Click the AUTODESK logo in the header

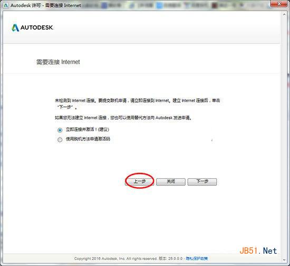click(x=33, y=27)
